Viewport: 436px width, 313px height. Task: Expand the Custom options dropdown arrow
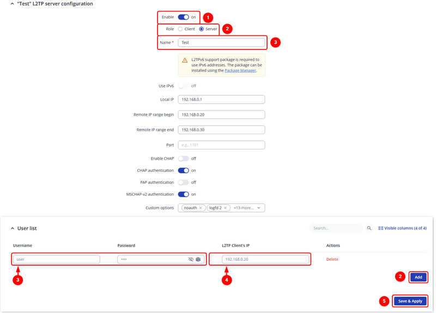point(259,208)
